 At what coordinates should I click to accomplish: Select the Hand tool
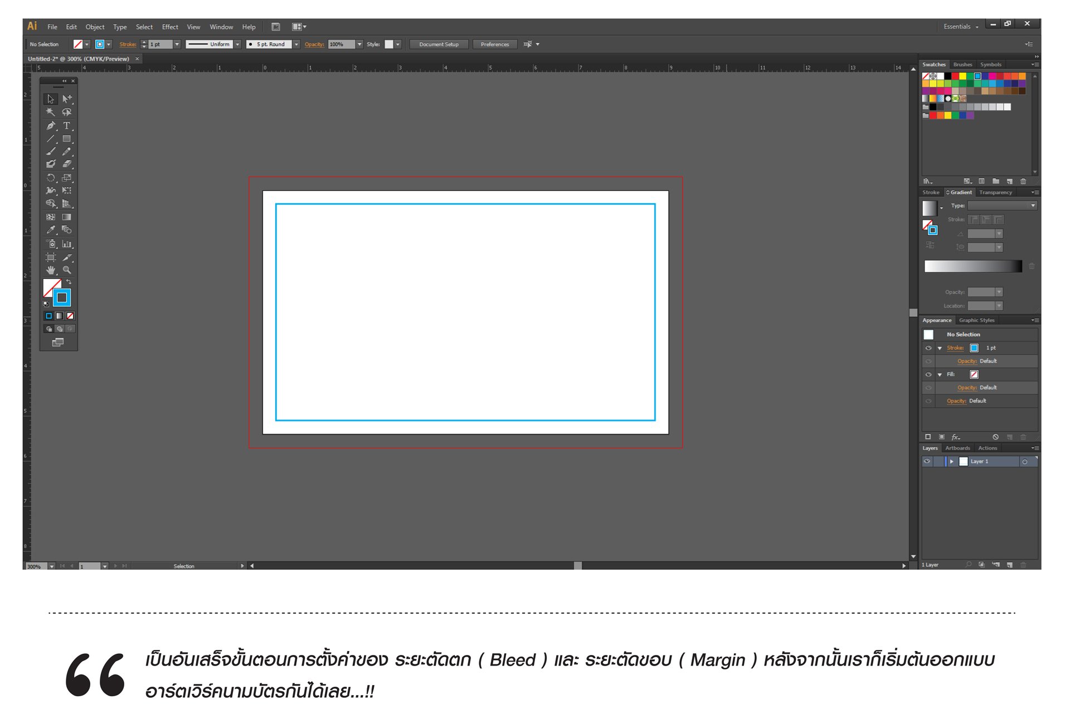point(51,270)
